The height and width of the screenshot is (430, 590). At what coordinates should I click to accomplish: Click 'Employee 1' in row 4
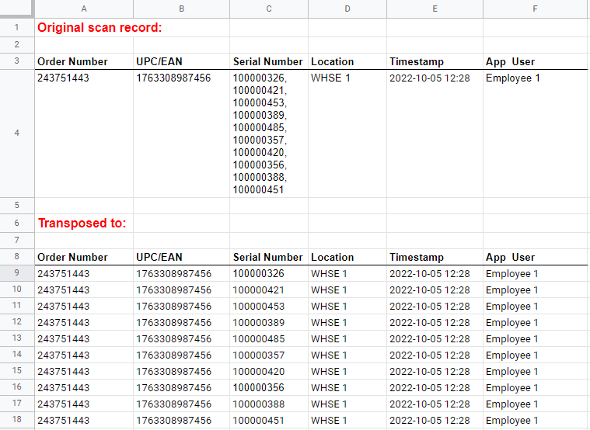[x=513, y=78]
